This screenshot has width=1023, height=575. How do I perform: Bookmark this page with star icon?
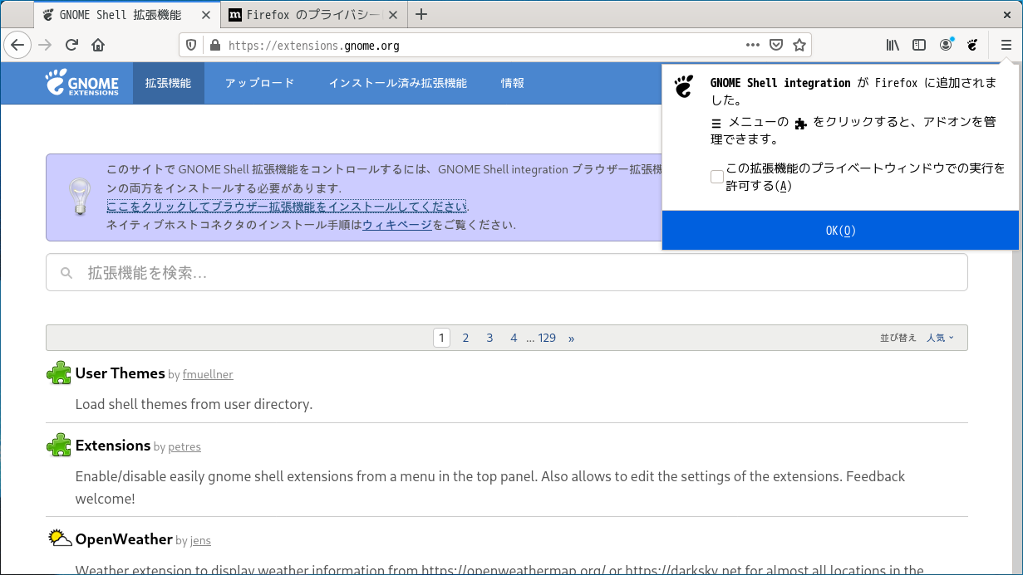click(x=799, y=46)
